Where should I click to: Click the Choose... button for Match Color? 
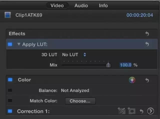(80, 101)
